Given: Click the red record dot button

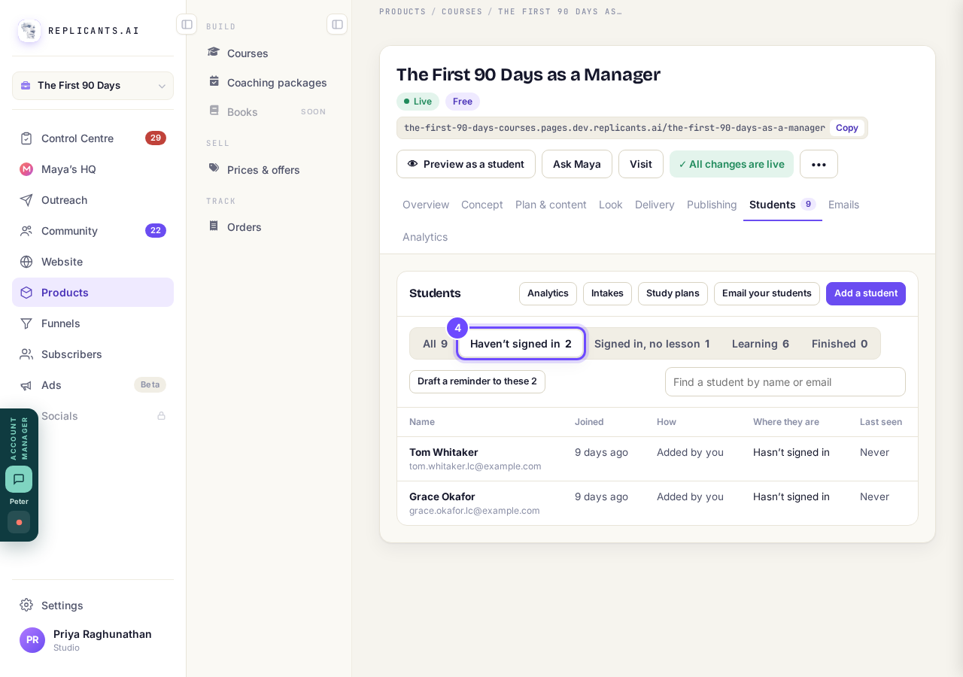Looking at the screenshot, I should 19,522.
